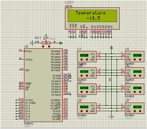Click the DQ net label at pin 28
The width and height of the screenshot is (147, 129).
pyautogui.click(x=69, y=93)
